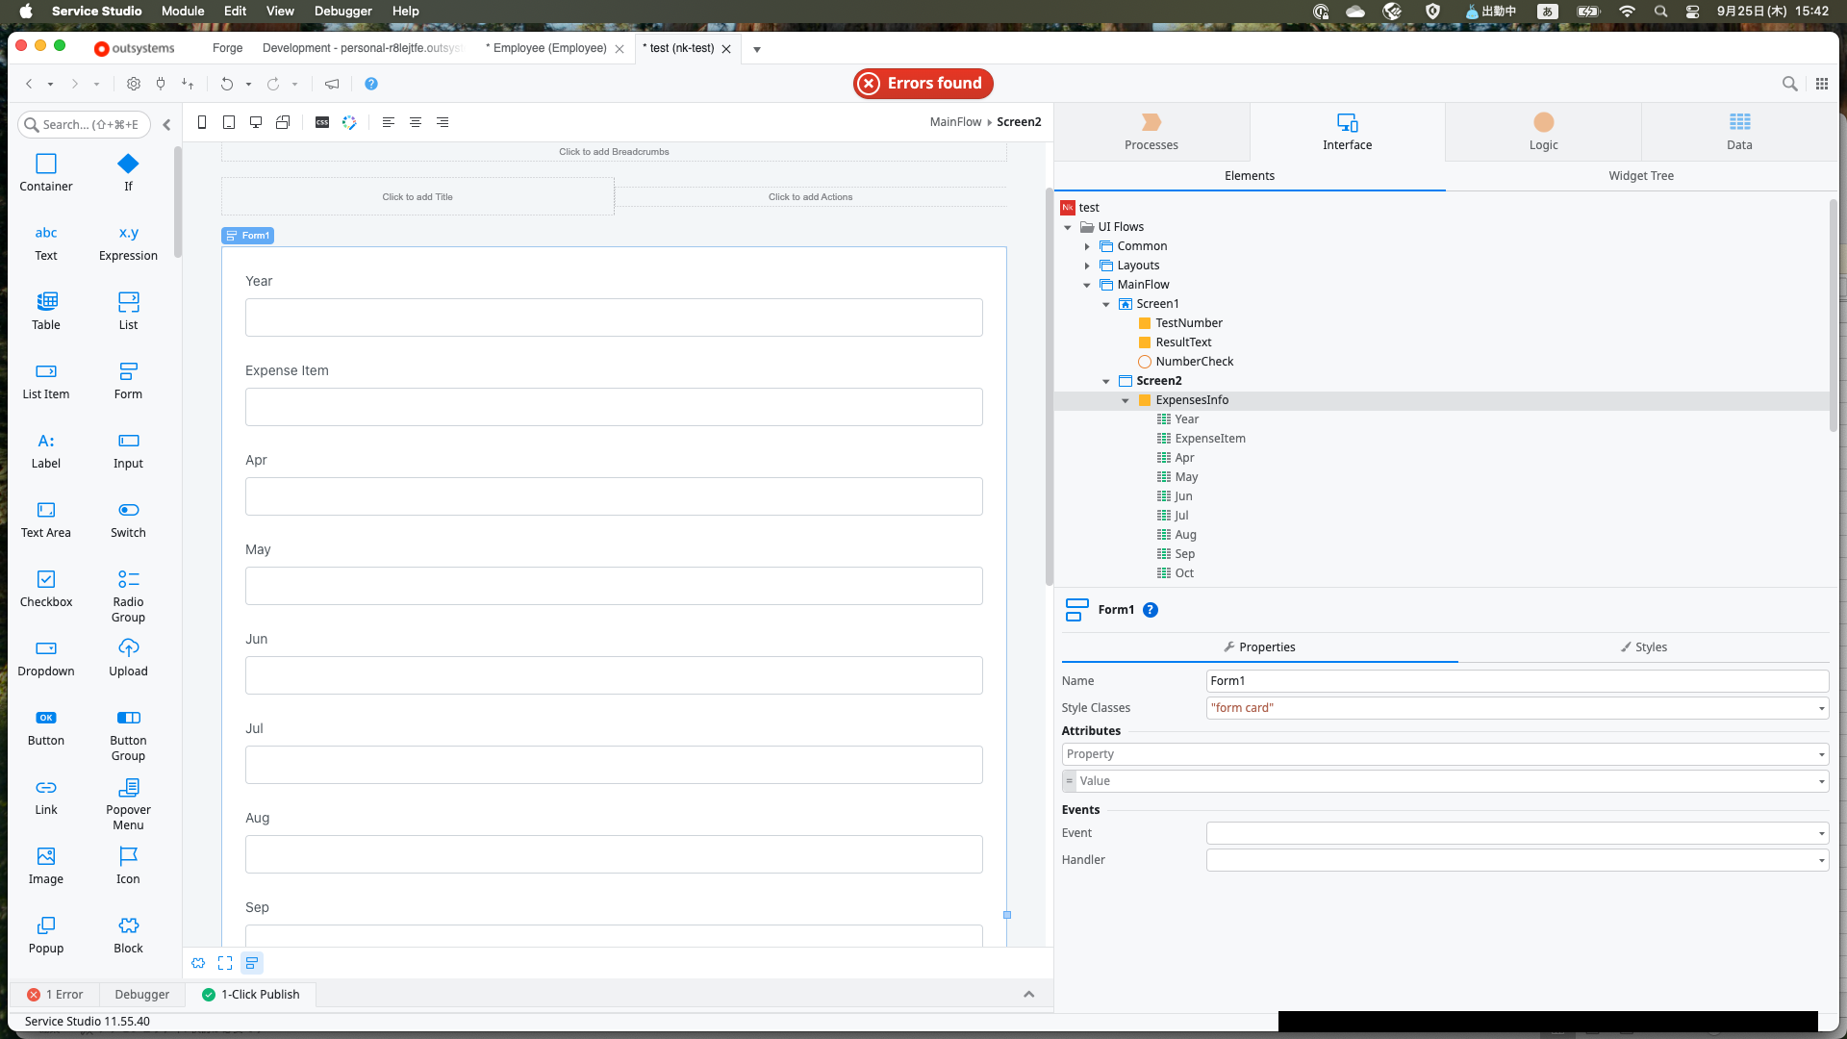Image resolution: width=1847 pixels, height=1039 pixels.
Task: Open the Debugger menu
Action: 342,11
